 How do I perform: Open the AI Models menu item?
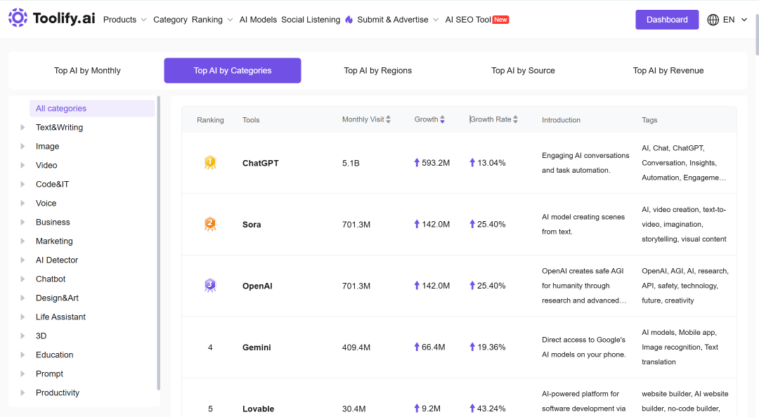click(x=258, y=20)
